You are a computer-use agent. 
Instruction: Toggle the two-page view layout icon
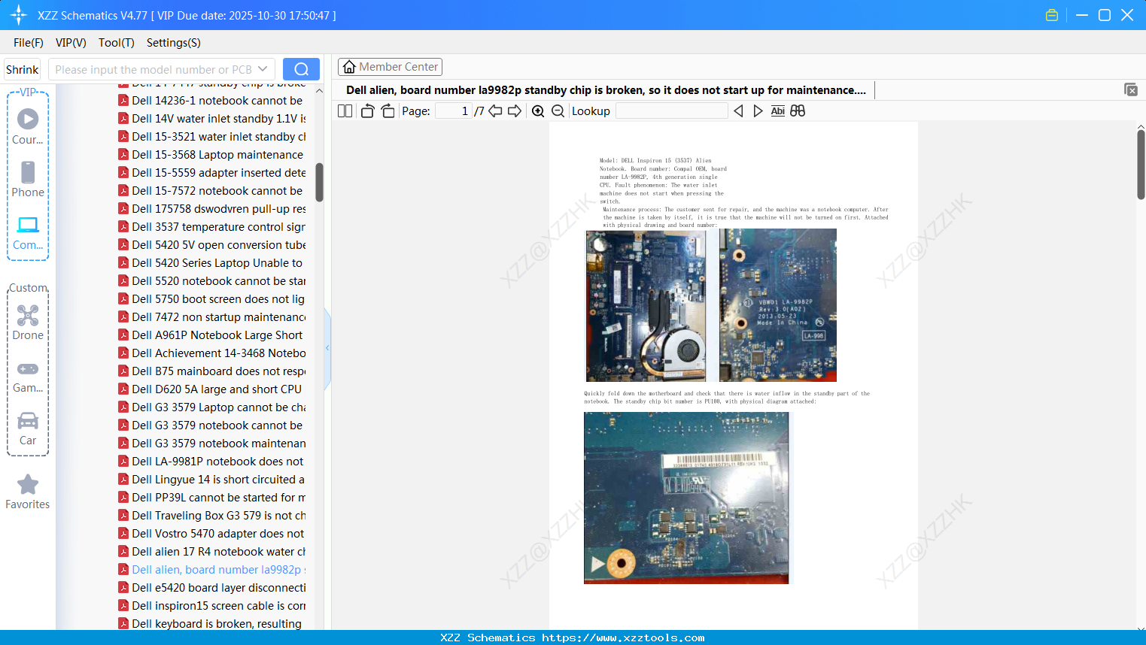coord(345,111)
